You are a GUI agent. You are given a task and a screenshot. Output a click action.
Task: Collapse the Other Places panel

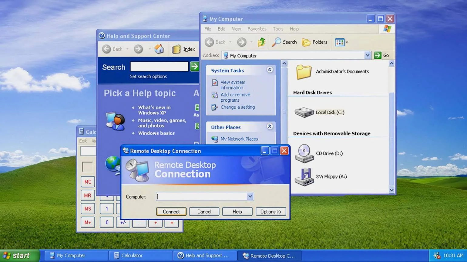tap(270, 126)
